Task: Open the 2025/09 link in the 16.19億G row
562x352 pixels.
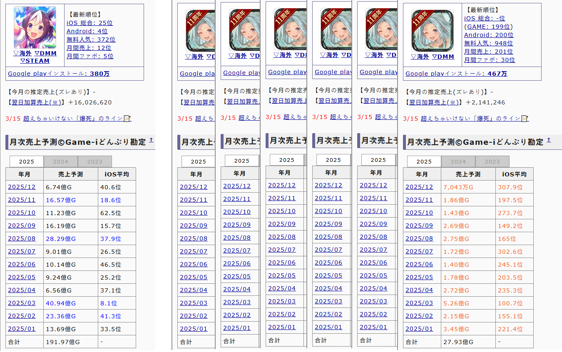Action: pyautogui.click(x=22, y=226)
